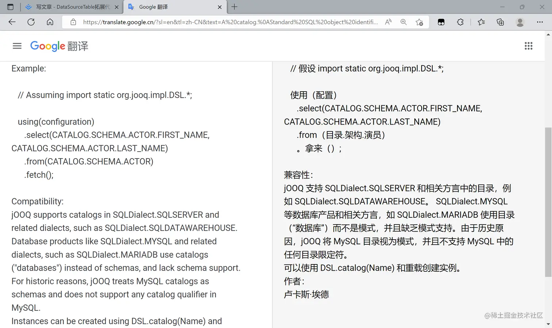Focus the translate.google.cn address bar
Image resolution: width=552 pixels, height=328 pixels.
tap(230, 22)
